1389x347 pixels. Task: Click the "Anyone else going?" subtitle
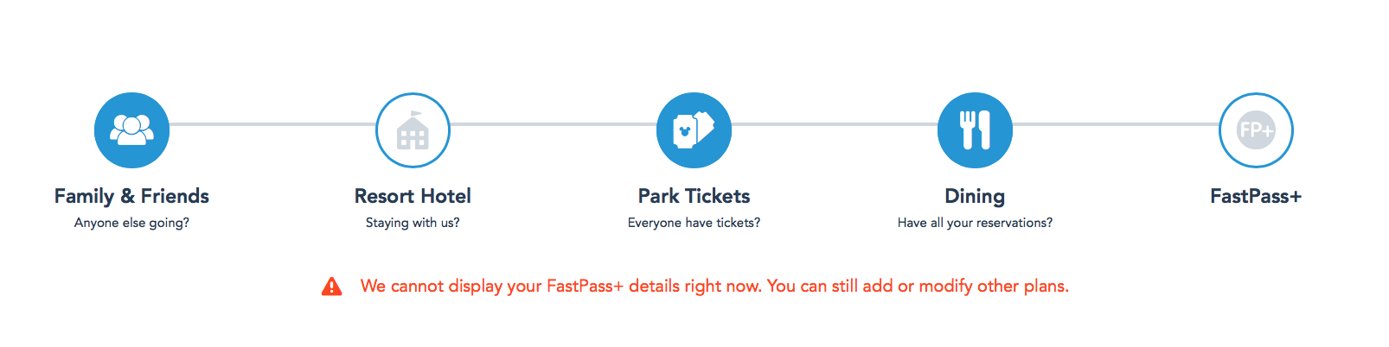pos(131,223)
